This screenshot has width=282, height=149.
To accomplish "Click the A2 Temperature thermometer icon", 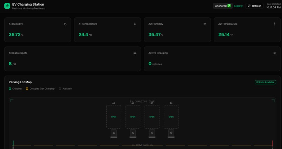I will tap(274, 24).
